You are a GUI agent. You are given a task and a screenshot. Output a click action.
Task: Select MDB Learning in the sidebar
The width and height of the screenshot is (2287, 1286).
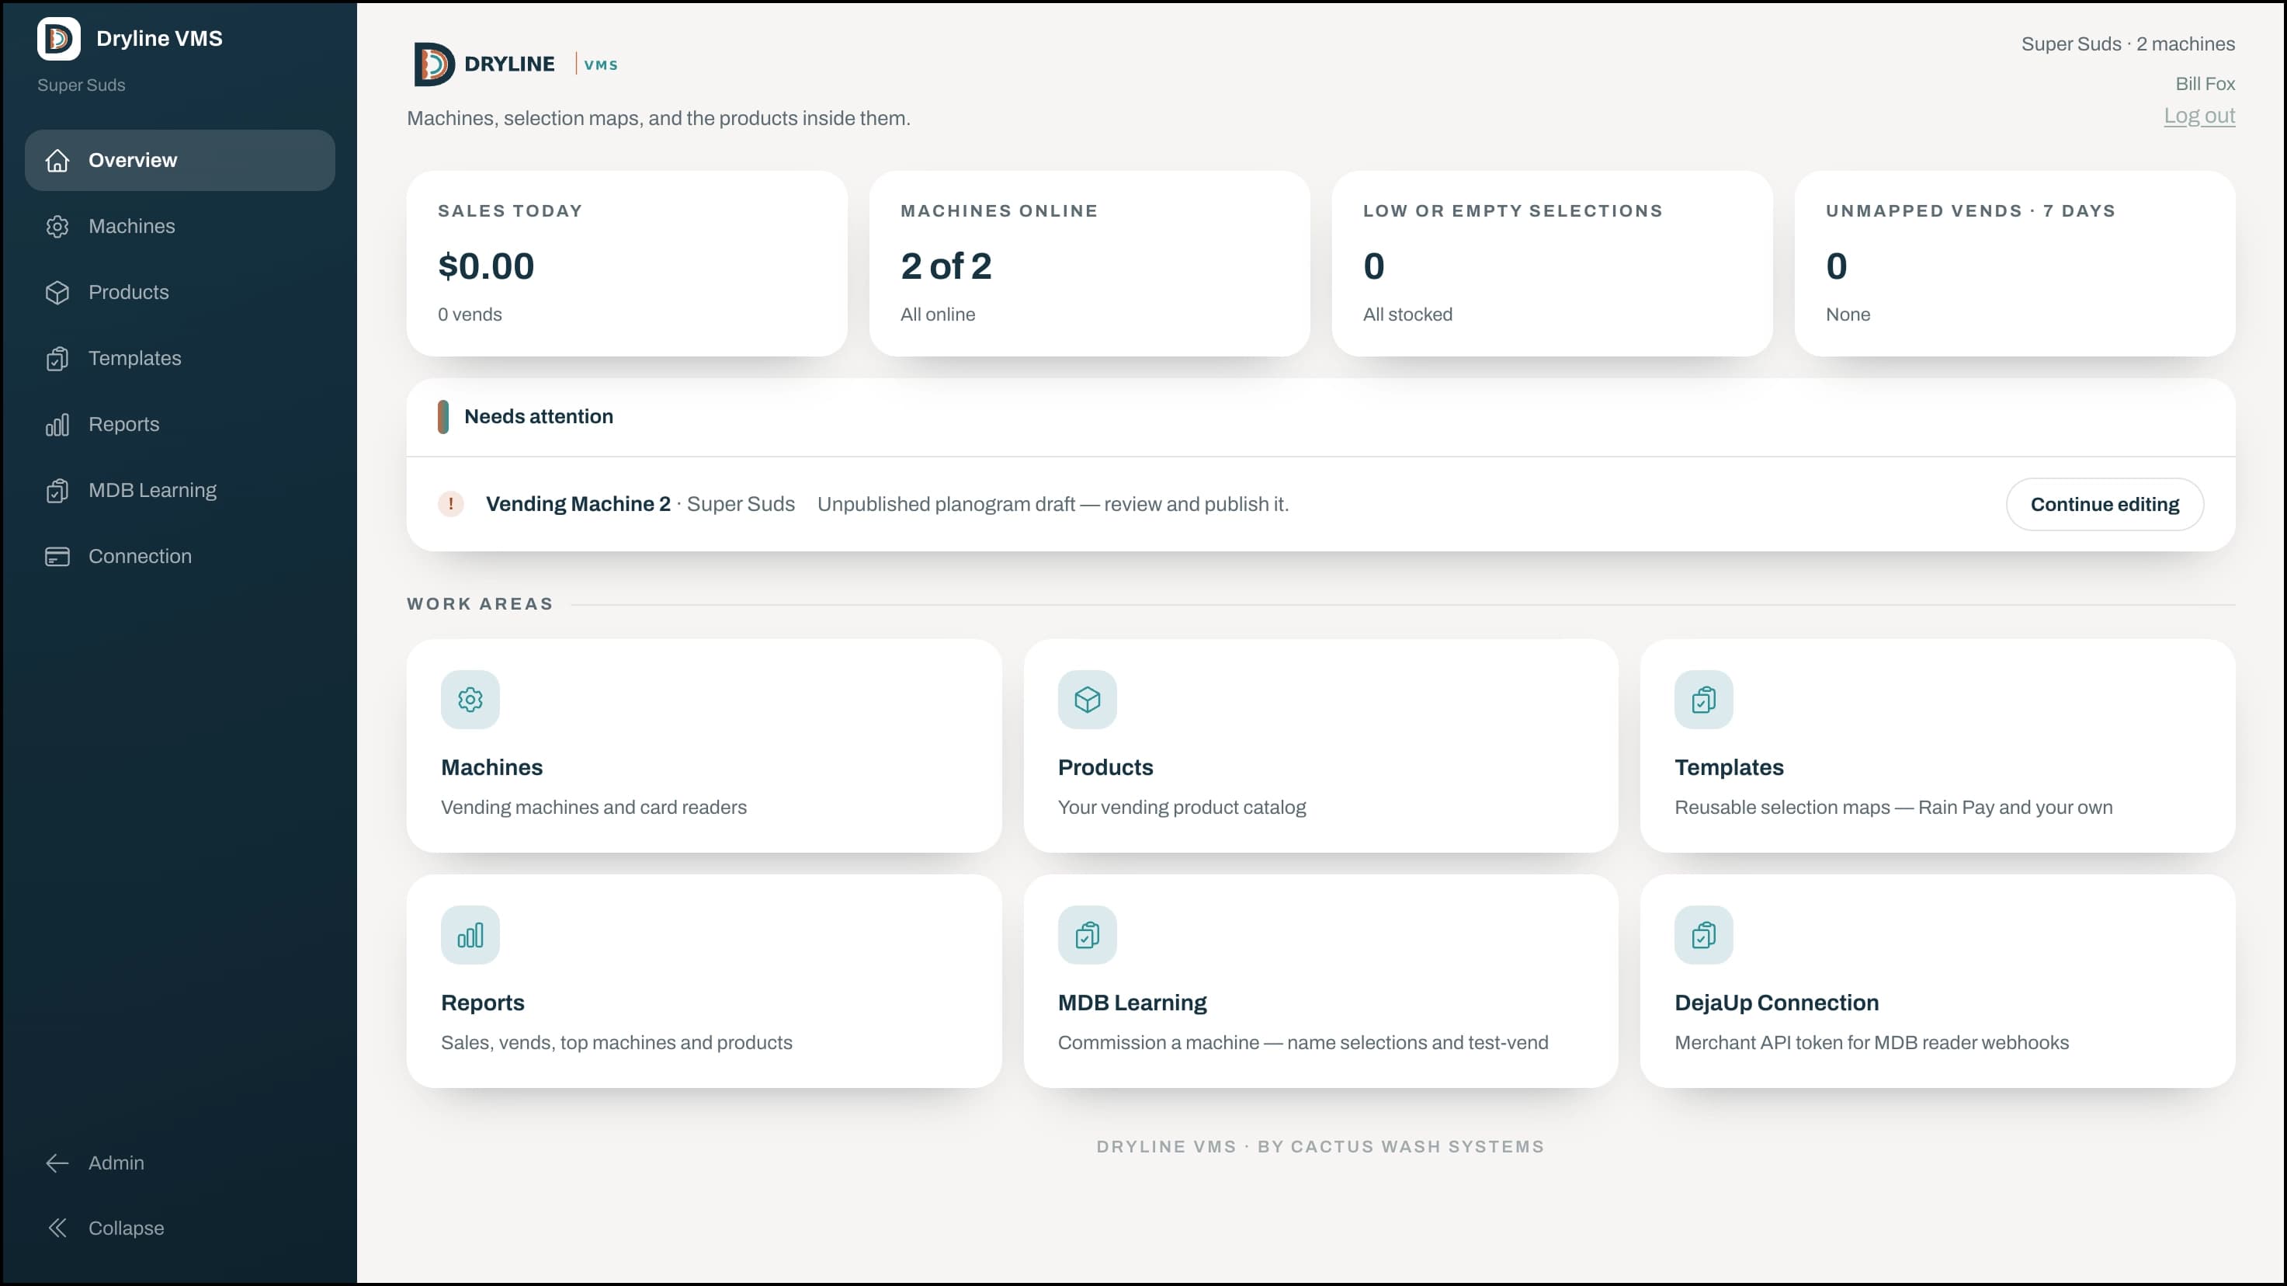point(180,490)
